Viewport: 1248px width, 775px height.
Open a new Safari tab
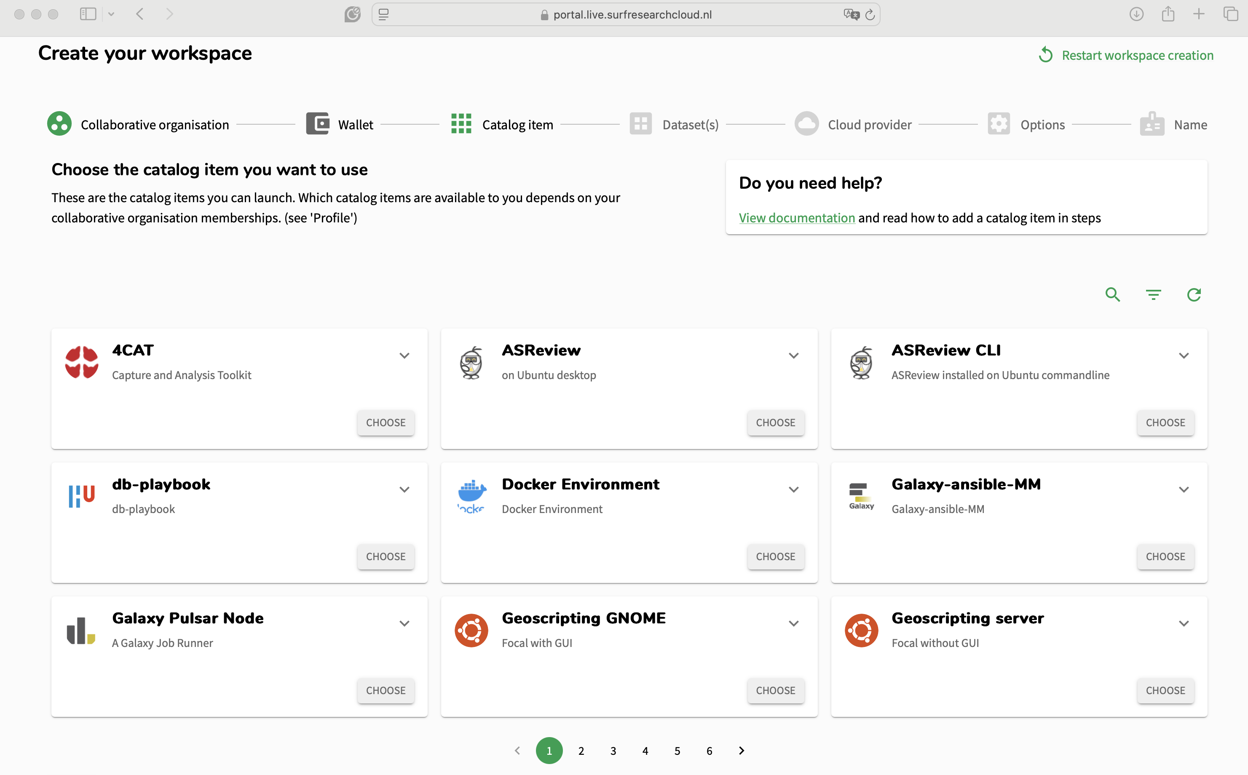[x=1199, y=14]
